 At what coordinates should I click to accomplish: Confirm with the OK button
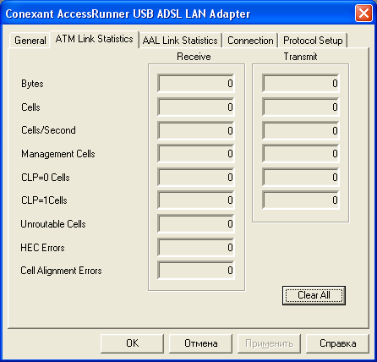pos(132,343)
